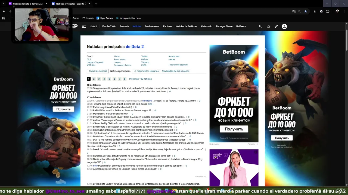Click the translate page icon in the address bar

(x=294, y=11)
